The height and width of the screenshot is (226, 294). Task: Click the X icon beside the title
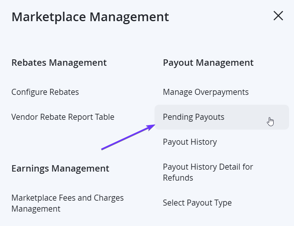pos(278,15)
